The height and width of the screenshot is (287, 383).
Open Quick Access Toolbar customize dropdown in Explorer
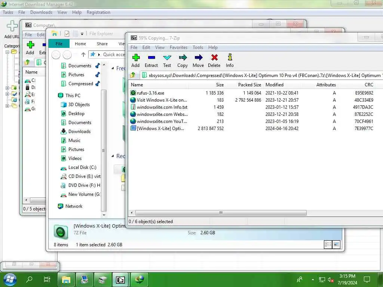click(82, 34)
